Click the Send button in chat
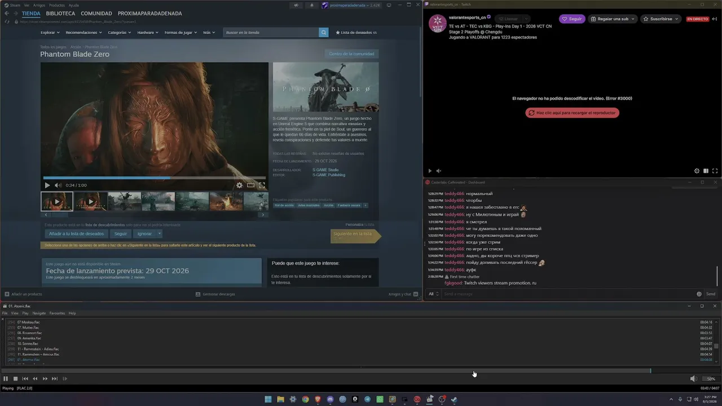The image size is (722, 406). pyautogui.click(x=711, y=294)
